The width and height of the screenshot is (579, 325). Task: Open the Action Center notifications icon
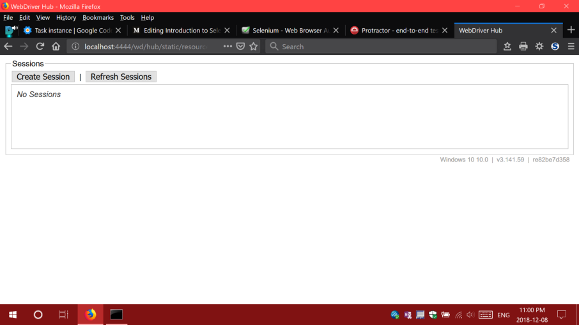562,315
